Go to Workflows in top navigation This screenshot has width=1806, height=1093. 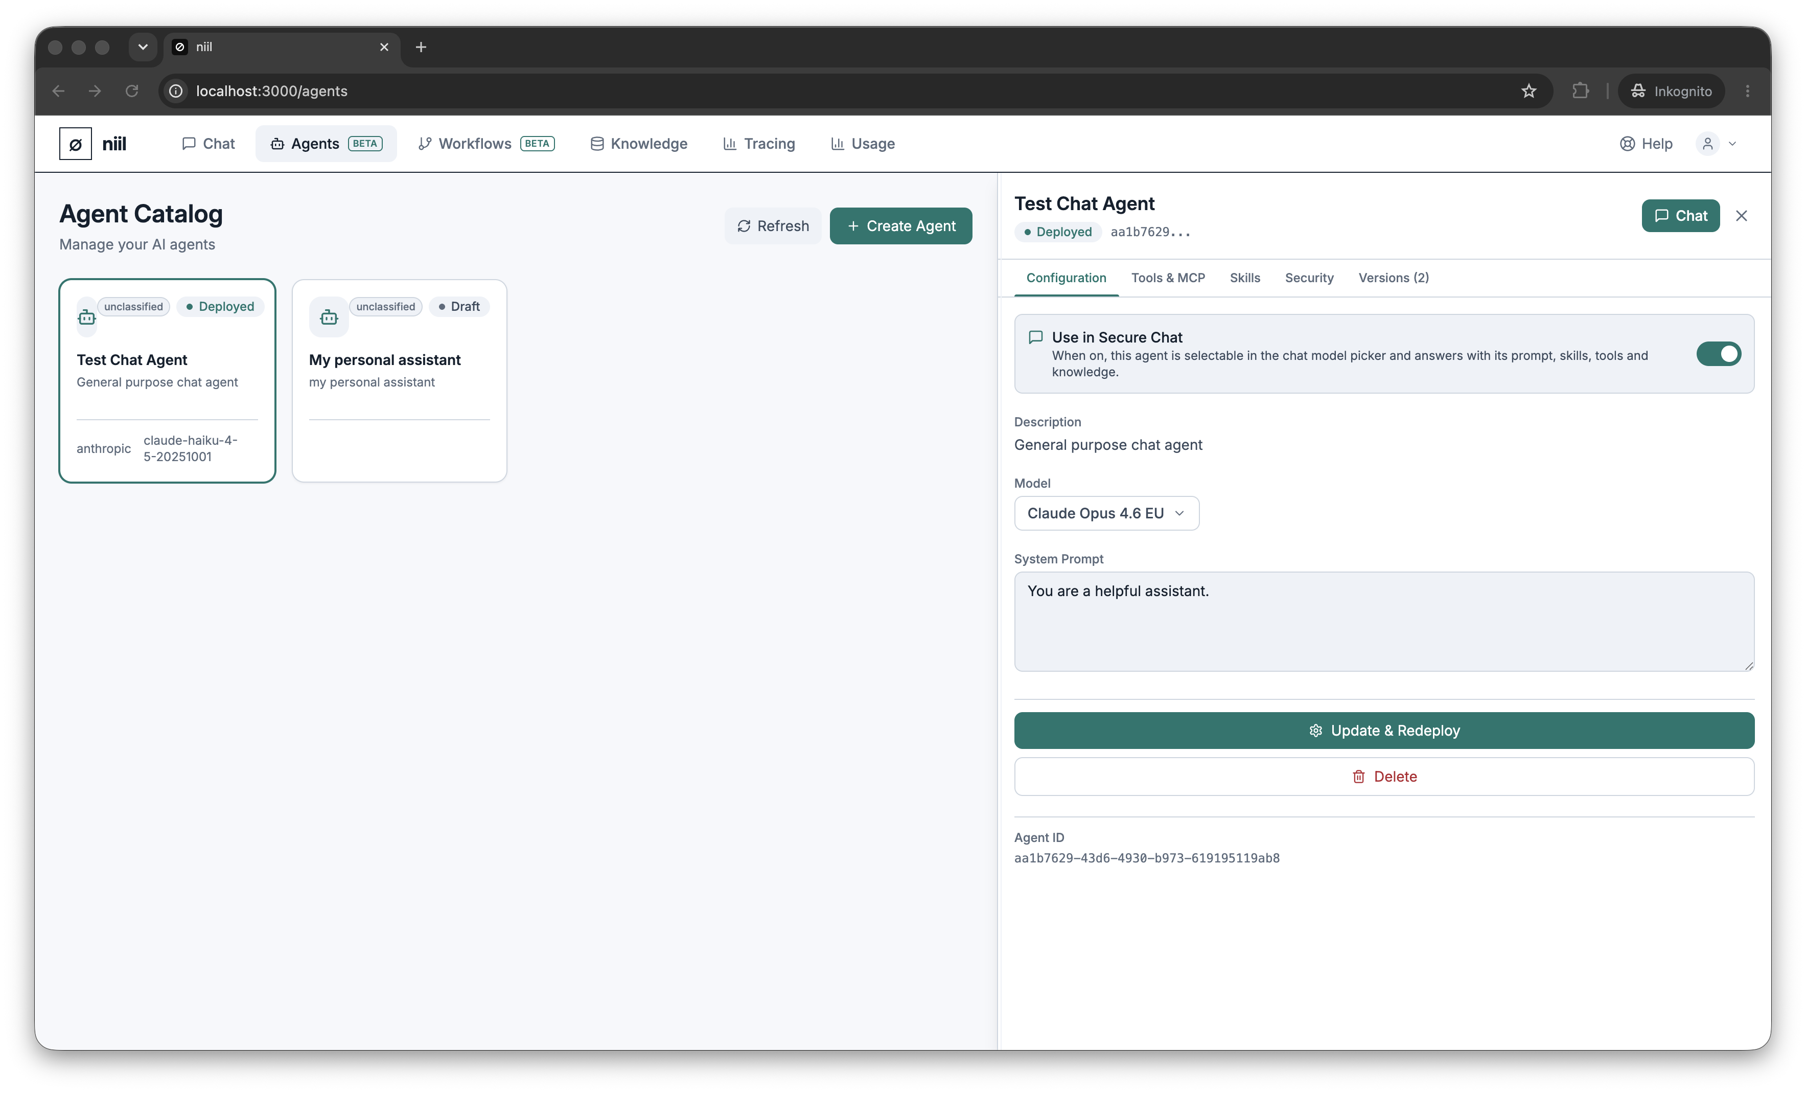pyautogui.click(x=486, y=144)
